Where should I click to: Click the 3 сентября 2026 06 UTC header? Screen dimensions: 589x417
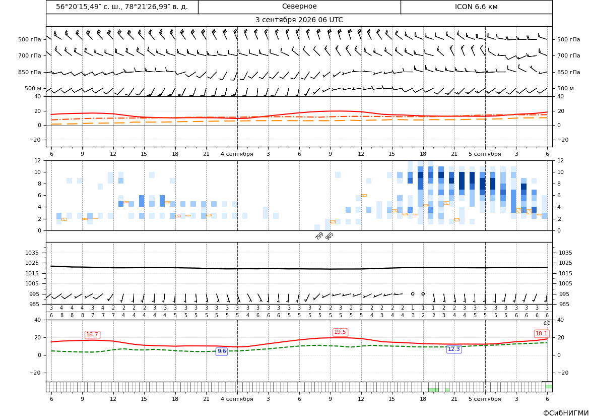point(299,20)
